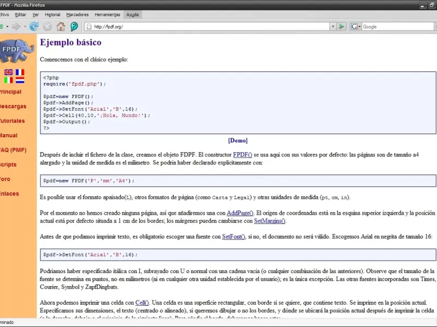Switch language with the Italian flag

(x=8, y=80)
